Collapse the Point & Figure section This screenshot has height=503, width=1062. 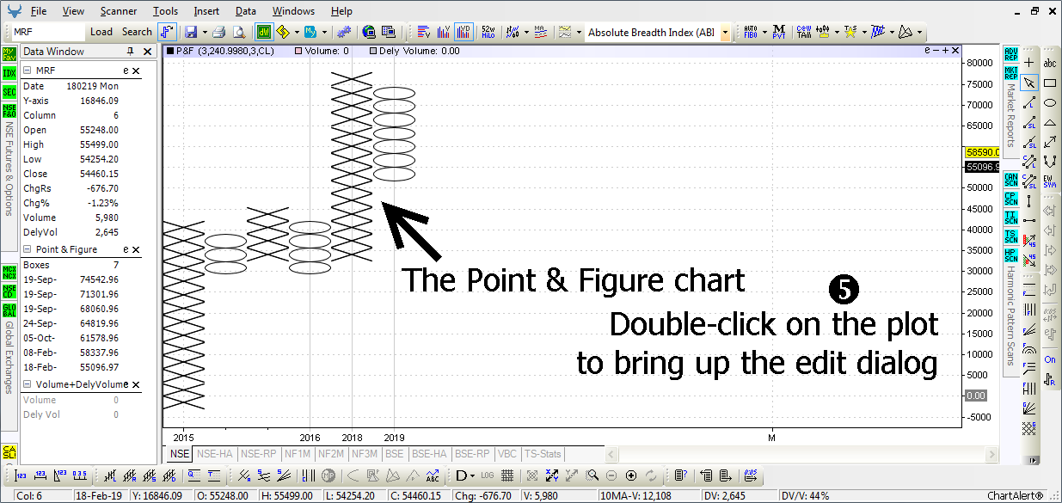point(28,249)
